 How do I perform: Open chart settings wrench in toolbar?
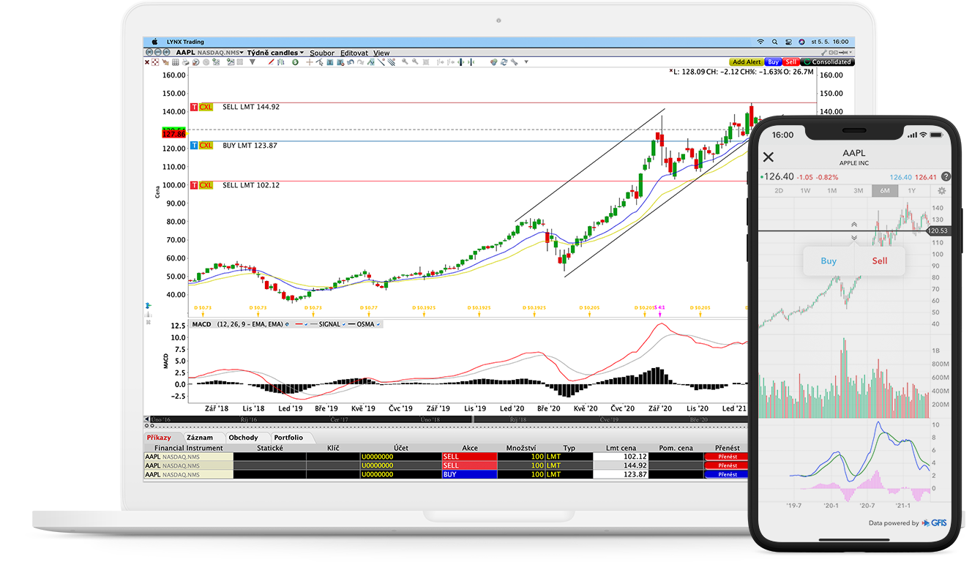pos(514,62)
